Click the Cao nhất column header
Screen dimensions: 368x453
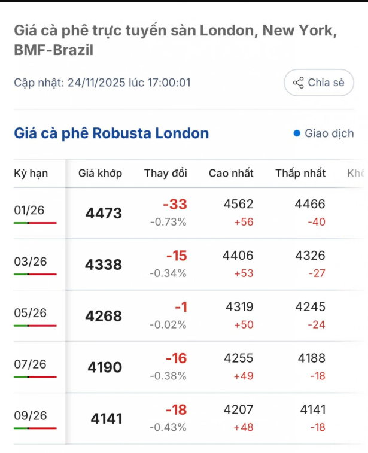[x=231, y=174]
